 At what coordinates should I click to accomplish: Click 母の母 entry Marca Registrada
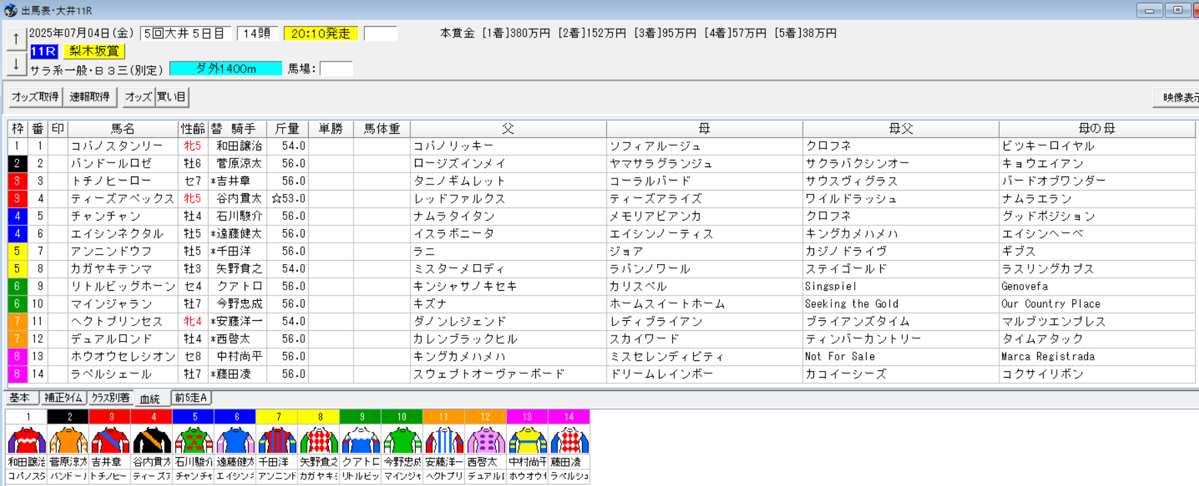coord(1048,356)
